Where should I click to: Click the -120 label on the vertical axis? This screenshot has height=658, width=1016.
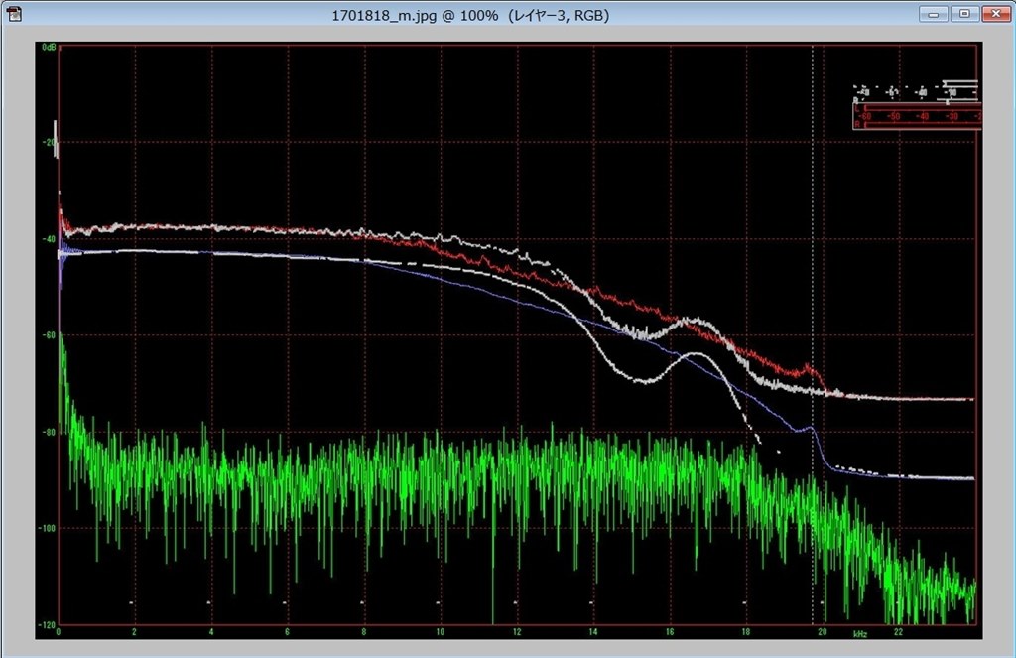point(48,625)
